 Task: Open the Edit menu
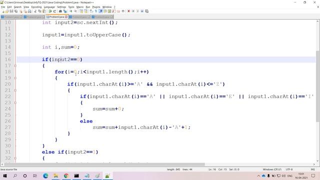pyautogui.click(x=9, y=7)
